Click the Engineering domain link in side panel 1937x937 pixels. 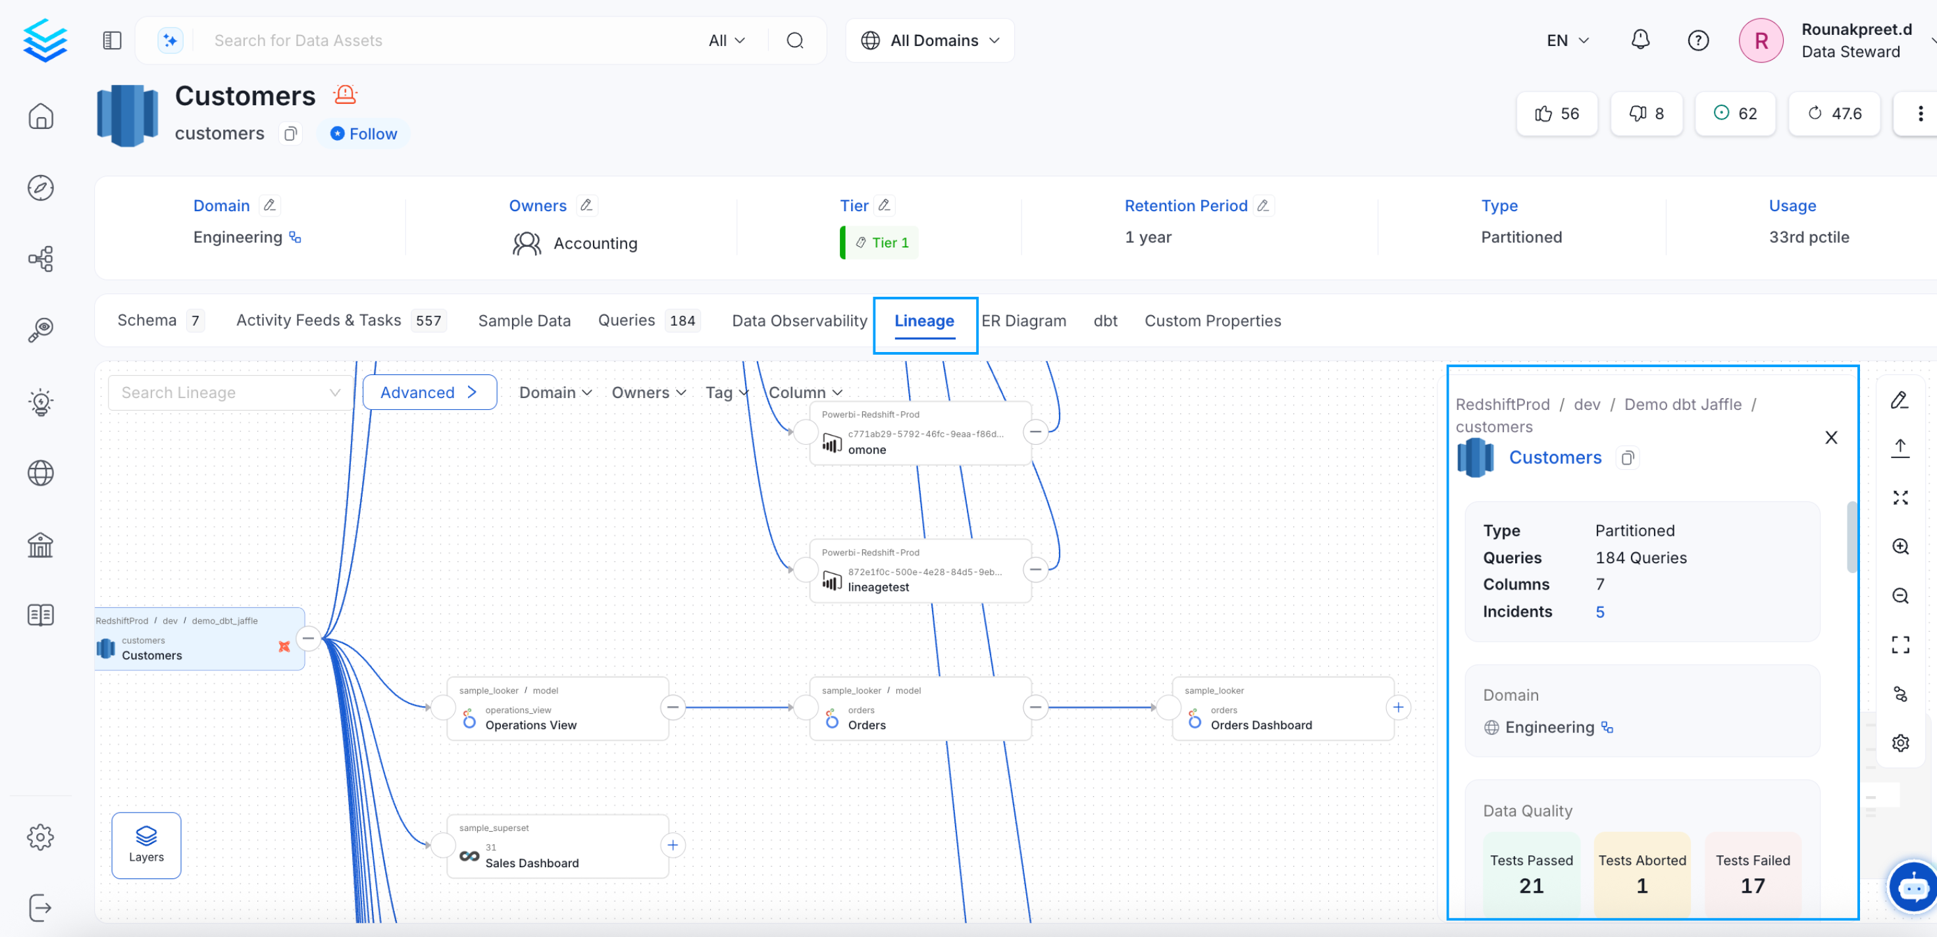1551,726
